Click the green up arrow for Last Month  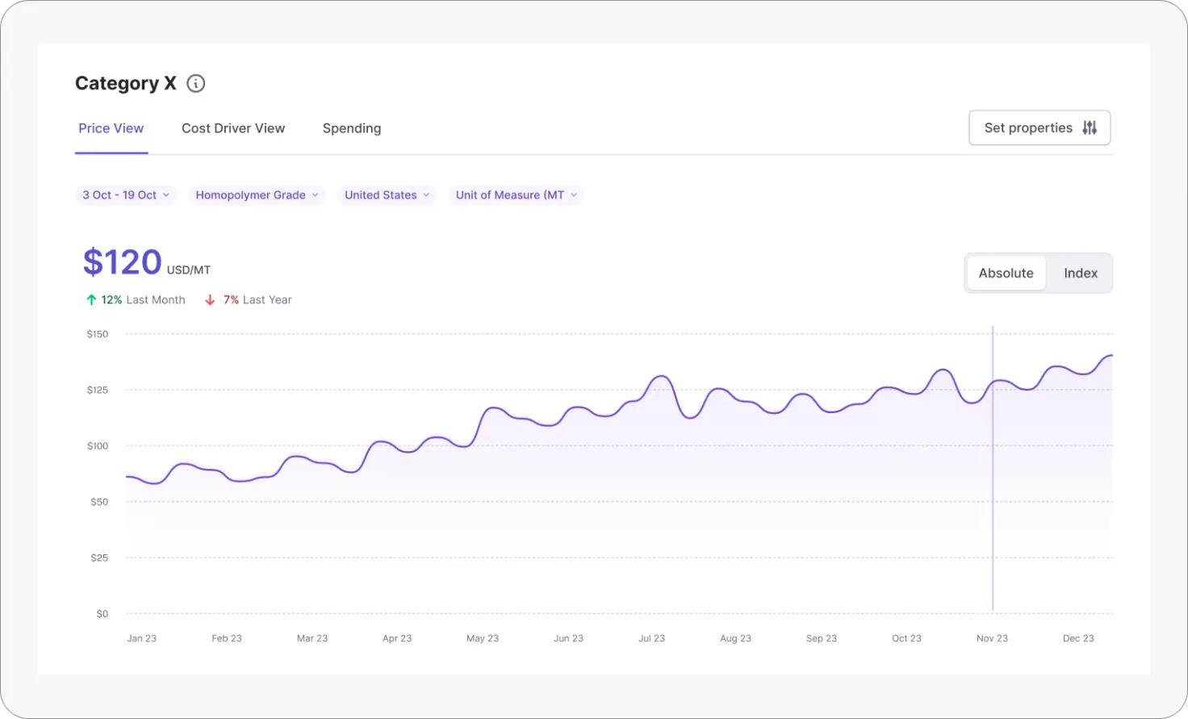(91, 299)
